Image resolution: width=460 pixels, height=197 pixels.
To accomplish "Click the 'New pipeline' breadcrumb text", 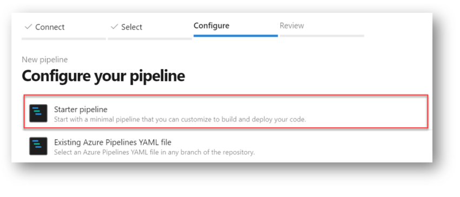I will [45, 59].
